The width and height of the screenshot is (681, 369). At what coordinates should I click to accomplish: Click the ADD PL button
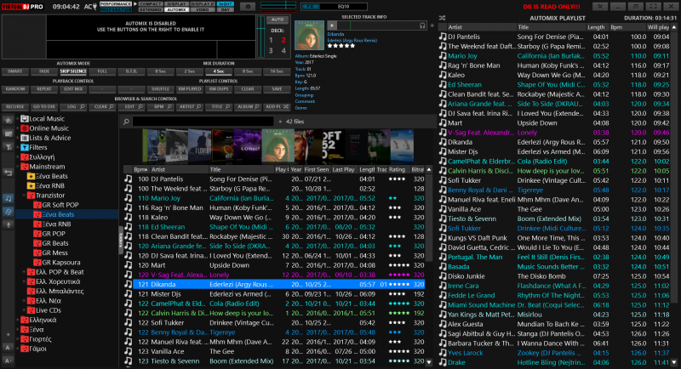pos(278,106)
